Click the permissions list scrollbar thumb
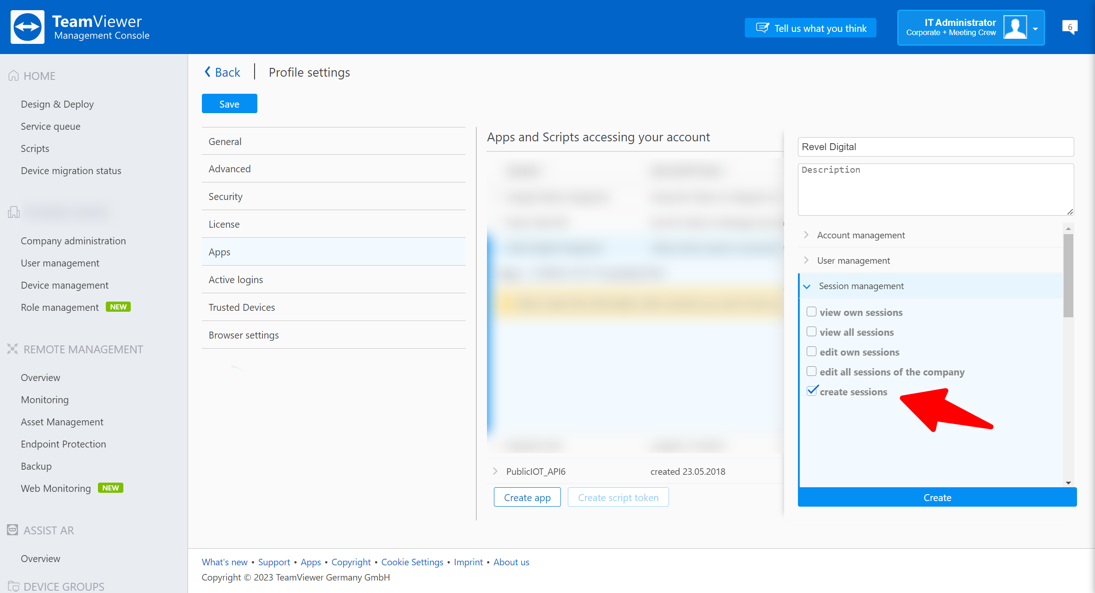The height and width of the screenshot is (593, 1095). coord(1068,276)
